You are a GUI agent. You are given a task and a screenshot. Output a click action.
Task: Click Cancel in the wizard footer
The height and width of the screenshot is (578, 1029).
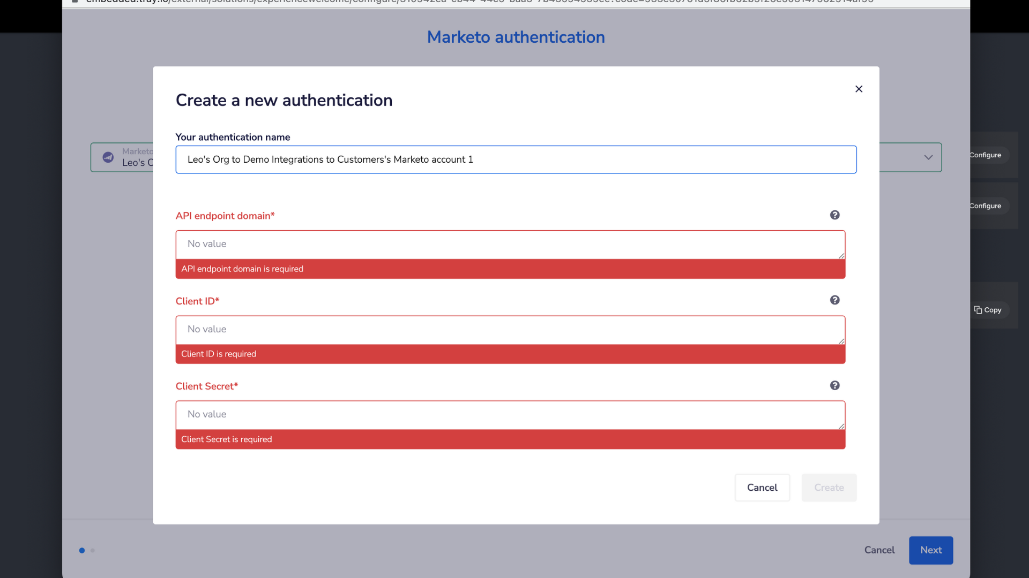(879, 550)
